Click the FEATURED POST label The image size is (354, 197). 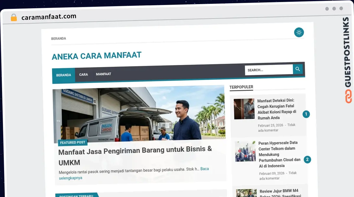coord(73,143)
